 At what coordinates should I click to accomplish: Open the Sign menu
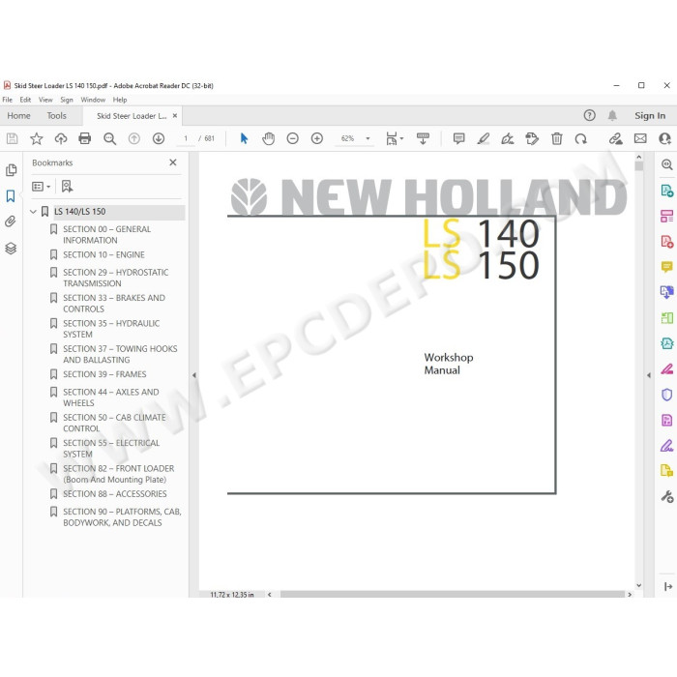coord(67,100)
